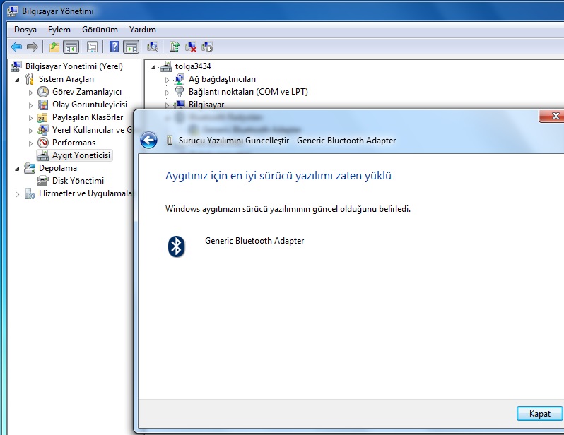Viewport: 564px width, 435px height.
Task: Expand the Hizmetler ve Uygulamalar node
Action: [17, 194]
